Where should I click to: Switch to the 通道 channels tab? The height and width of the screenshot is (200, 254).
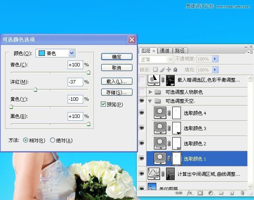[165, 51]
